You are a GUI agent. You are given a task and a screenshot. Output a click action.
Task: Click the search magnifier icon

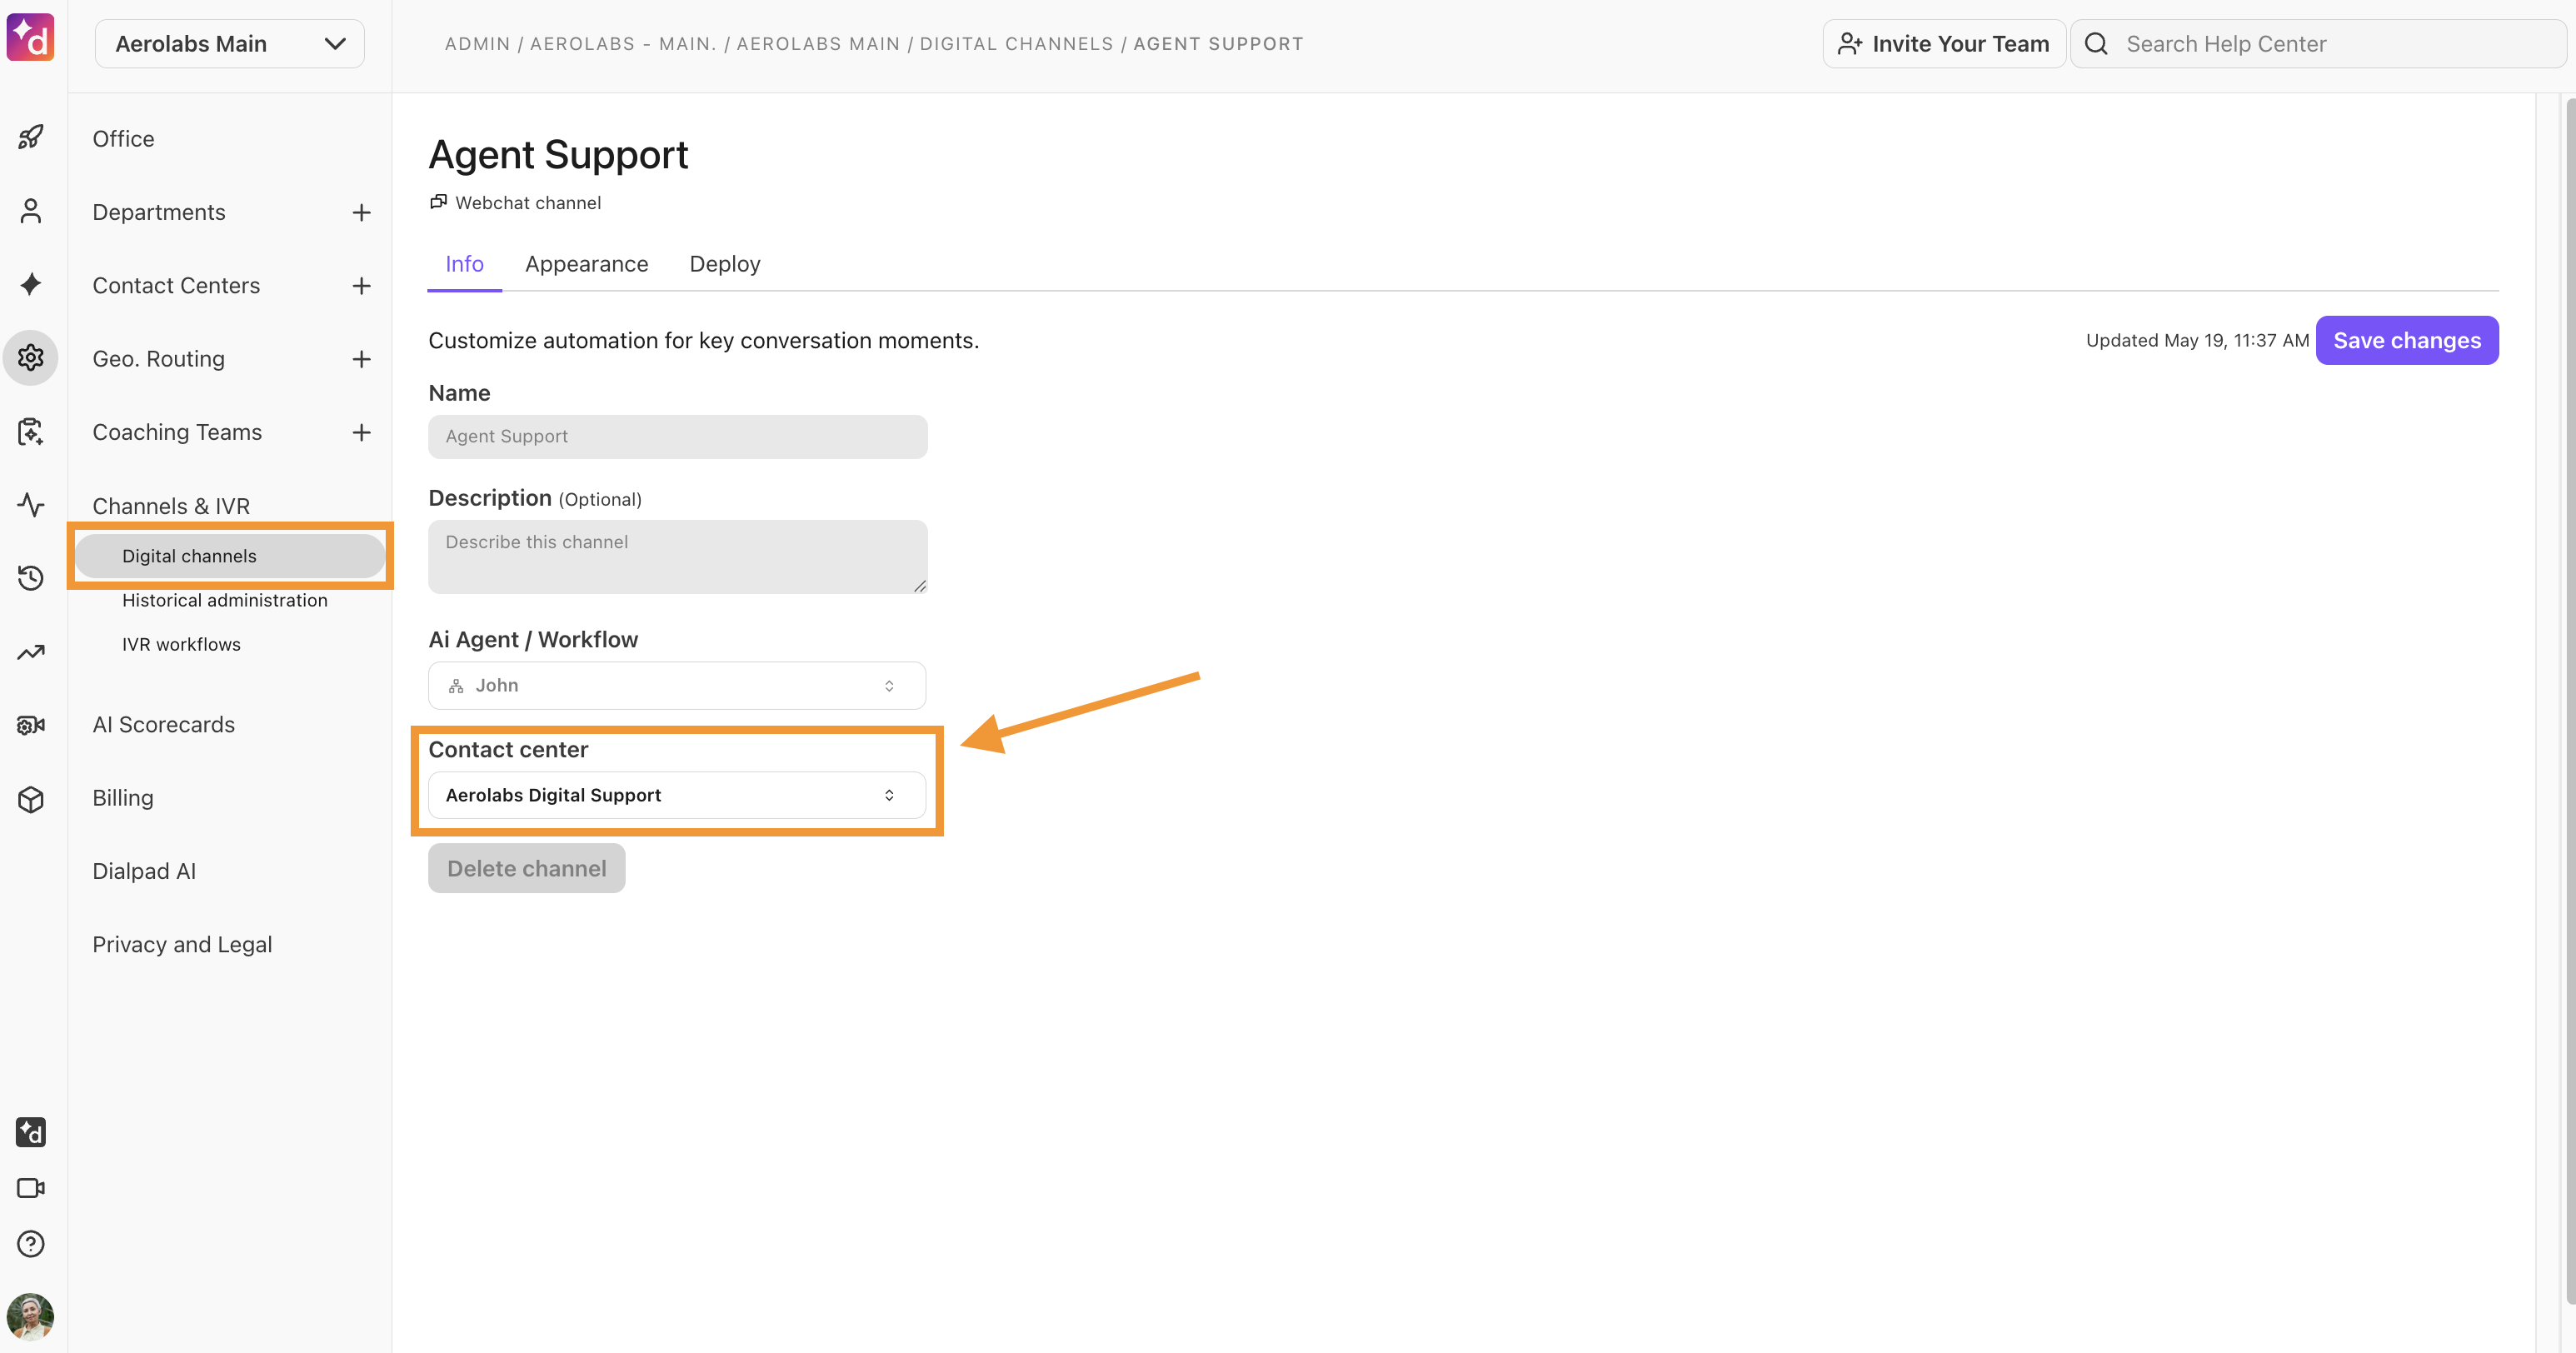(x=2096, y=44)
